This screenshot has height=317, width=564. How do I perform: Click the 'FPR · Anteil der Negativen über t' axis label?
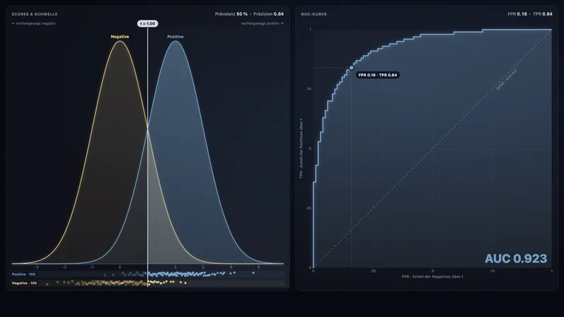(x=432, y=277)
